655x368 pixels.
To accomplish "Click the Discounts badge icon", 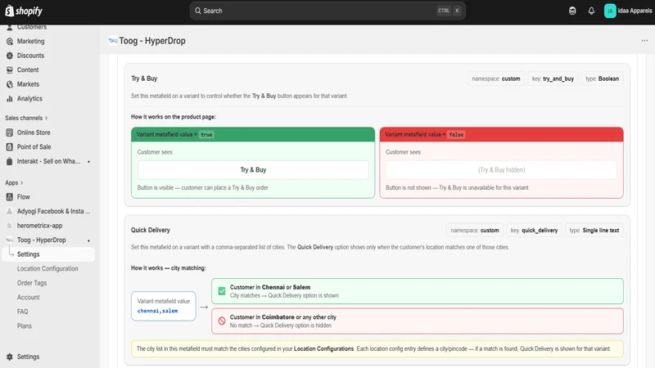I will 10,56.
